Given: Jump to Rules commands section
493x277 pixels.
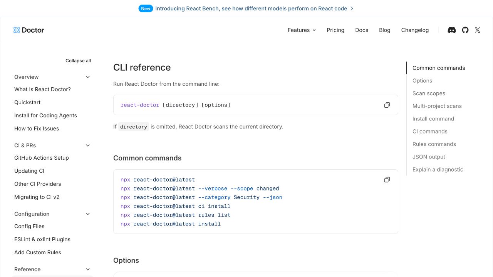Looking at the screenshot, I should [434, 144].
